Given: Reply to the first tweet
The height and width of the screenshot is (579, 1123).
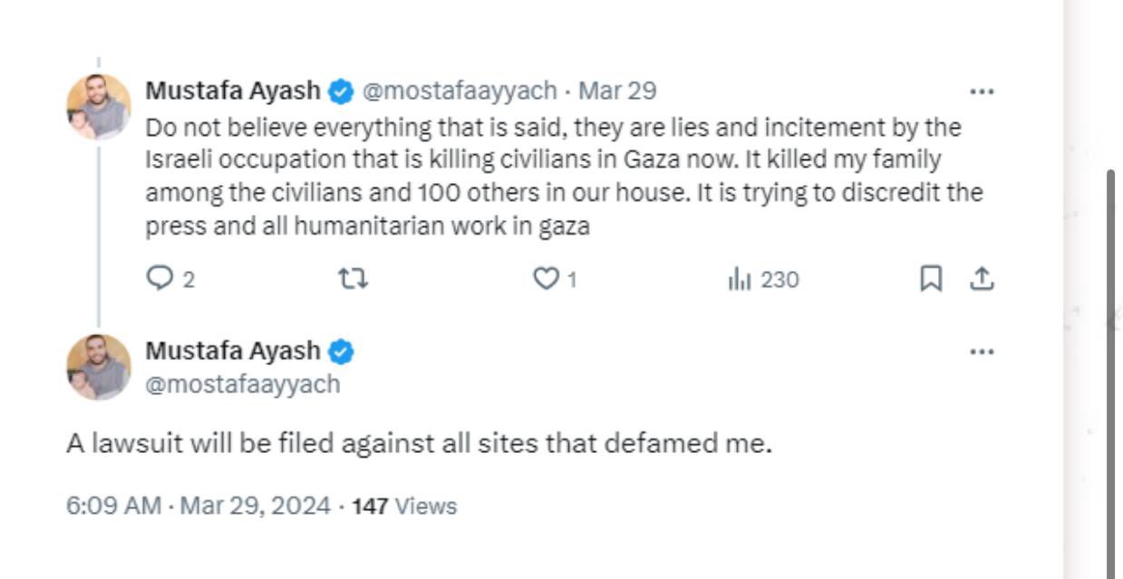Looking at the screenshot, I should point(160,279).
